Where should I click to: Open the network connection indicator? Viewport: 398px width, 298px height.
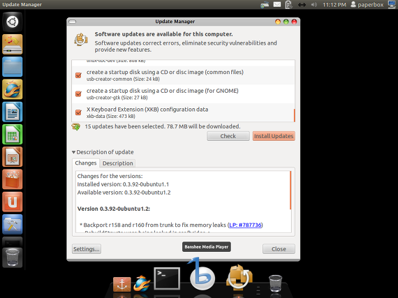click(302, 5)
